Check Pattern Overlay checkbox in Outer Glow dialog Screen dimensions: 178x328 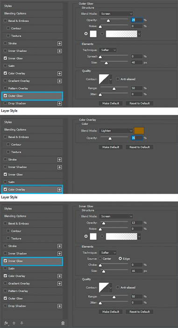point(6,88)
